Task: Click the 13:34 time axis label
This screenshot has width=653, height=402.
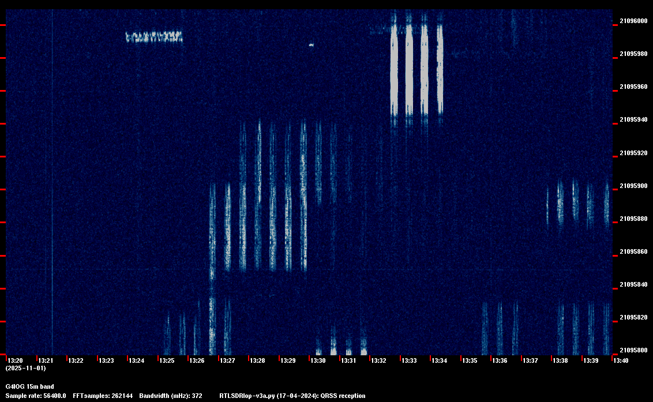Action: [x=440, y=360]
